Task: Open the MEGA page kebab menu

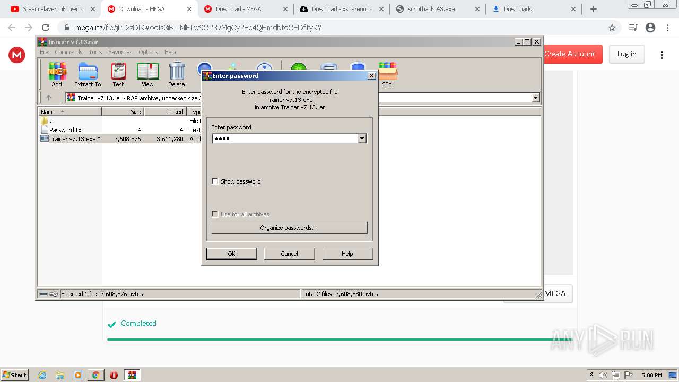Action: click(662, 55)
